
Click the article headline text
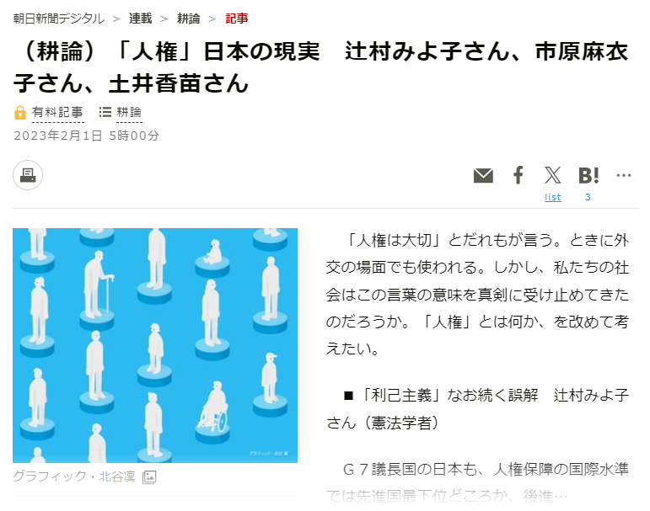321,67
